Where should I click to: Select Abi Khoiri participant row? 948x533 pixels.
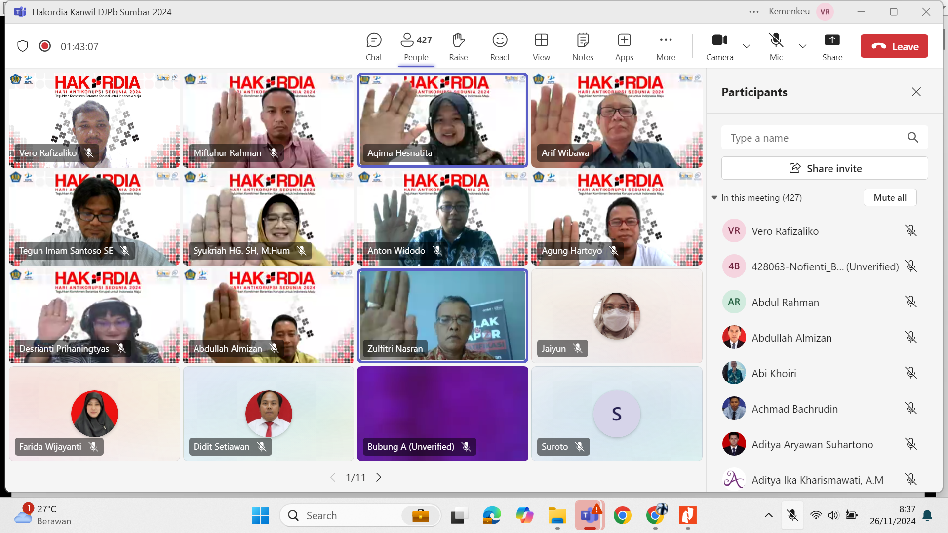click(x=820, y=373)
